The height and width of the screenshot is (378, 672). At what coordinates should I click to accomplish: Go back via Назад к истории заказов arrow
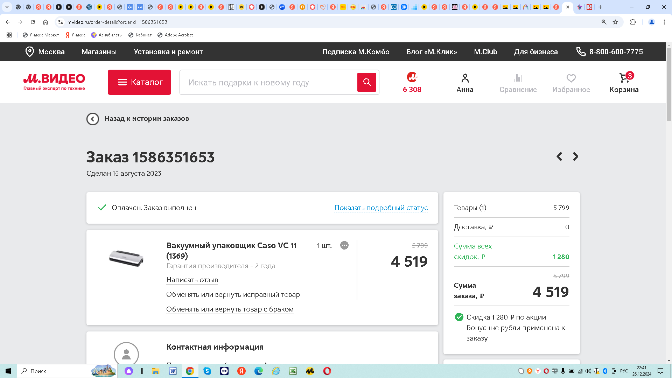tap(93, 119)
